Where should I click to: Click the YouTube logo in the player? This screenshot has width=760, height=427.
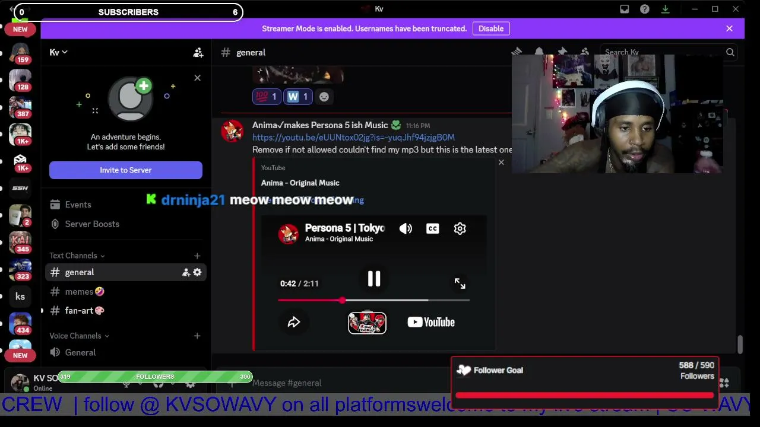tap(431, 322)
